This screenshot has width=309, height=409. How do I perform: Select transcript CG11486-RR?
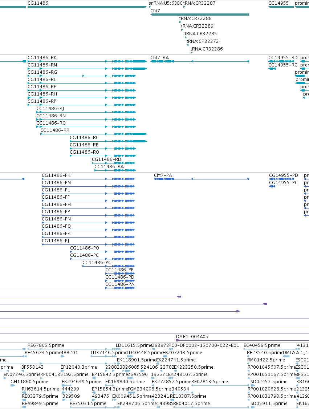click(55, 130)
